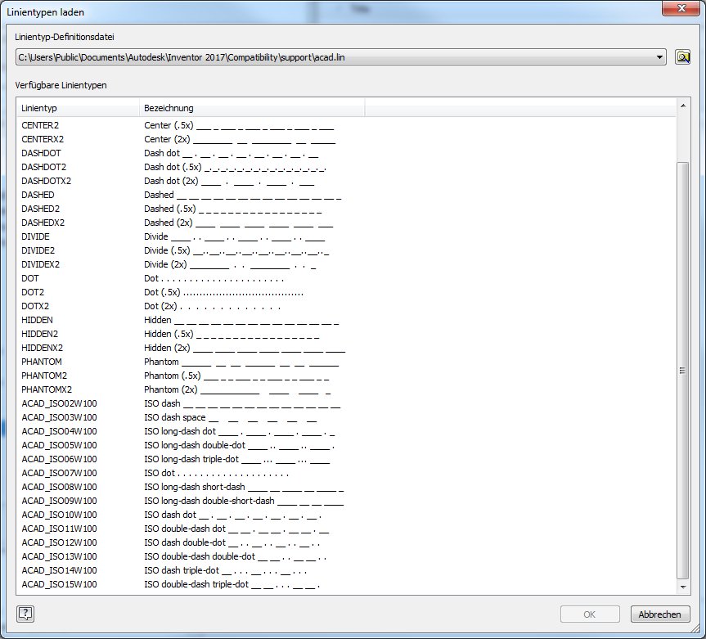Select the DIVIDE2 linetype
The height and width of the screenshot is (639, 706).
tap(38, 250)
